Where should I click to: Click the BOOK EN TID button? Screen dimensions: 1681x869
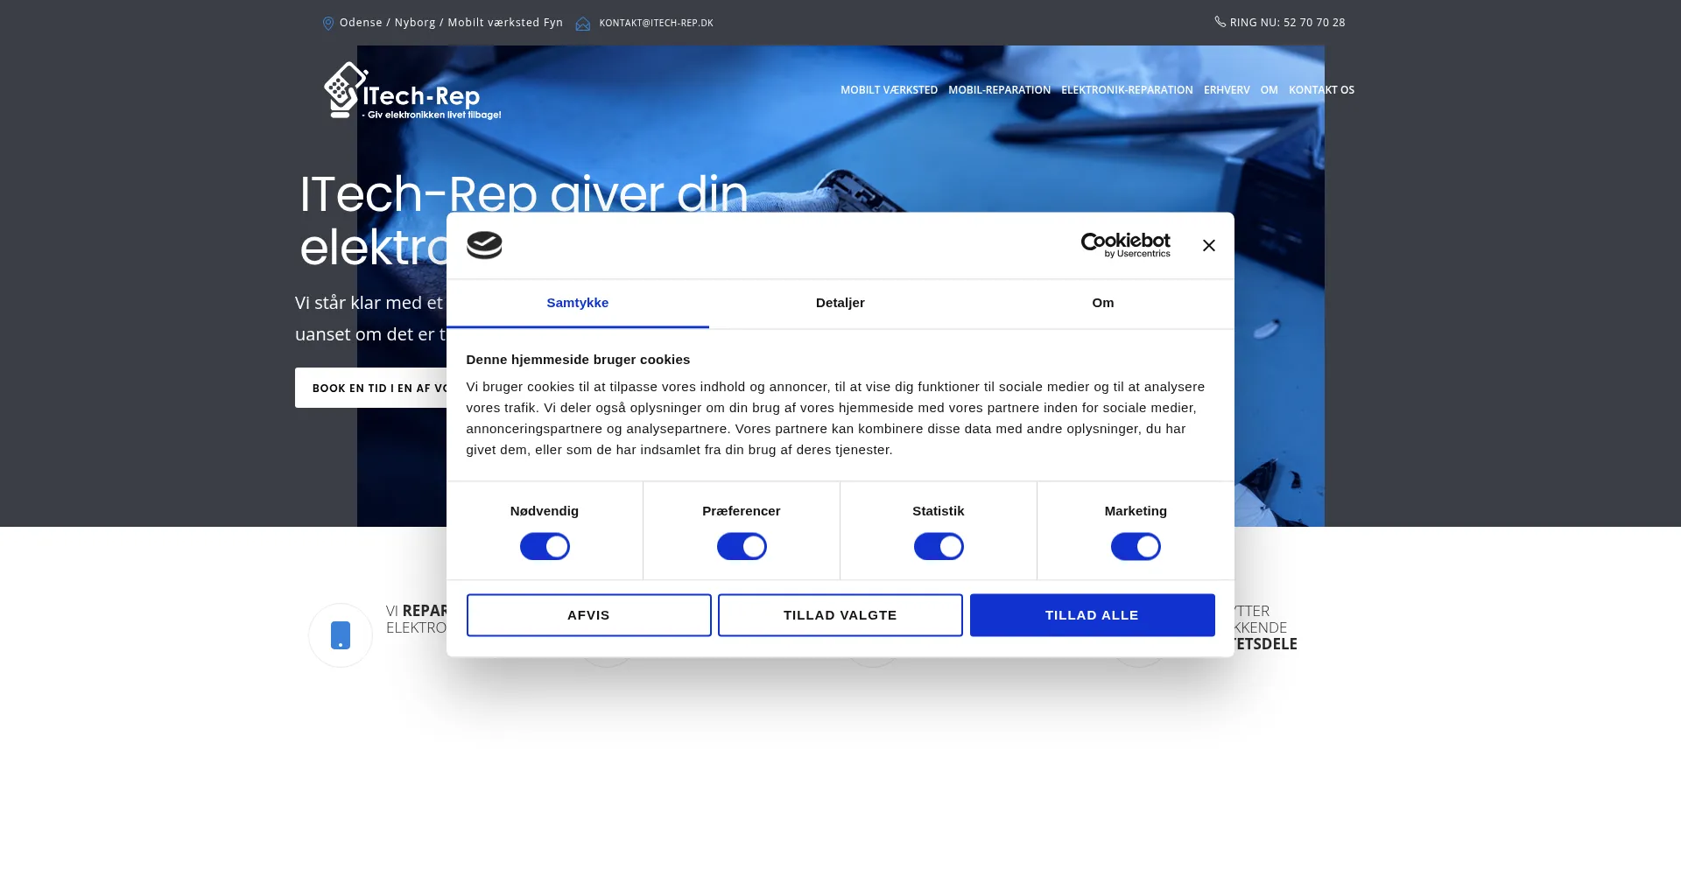click(x=371, y=388)
